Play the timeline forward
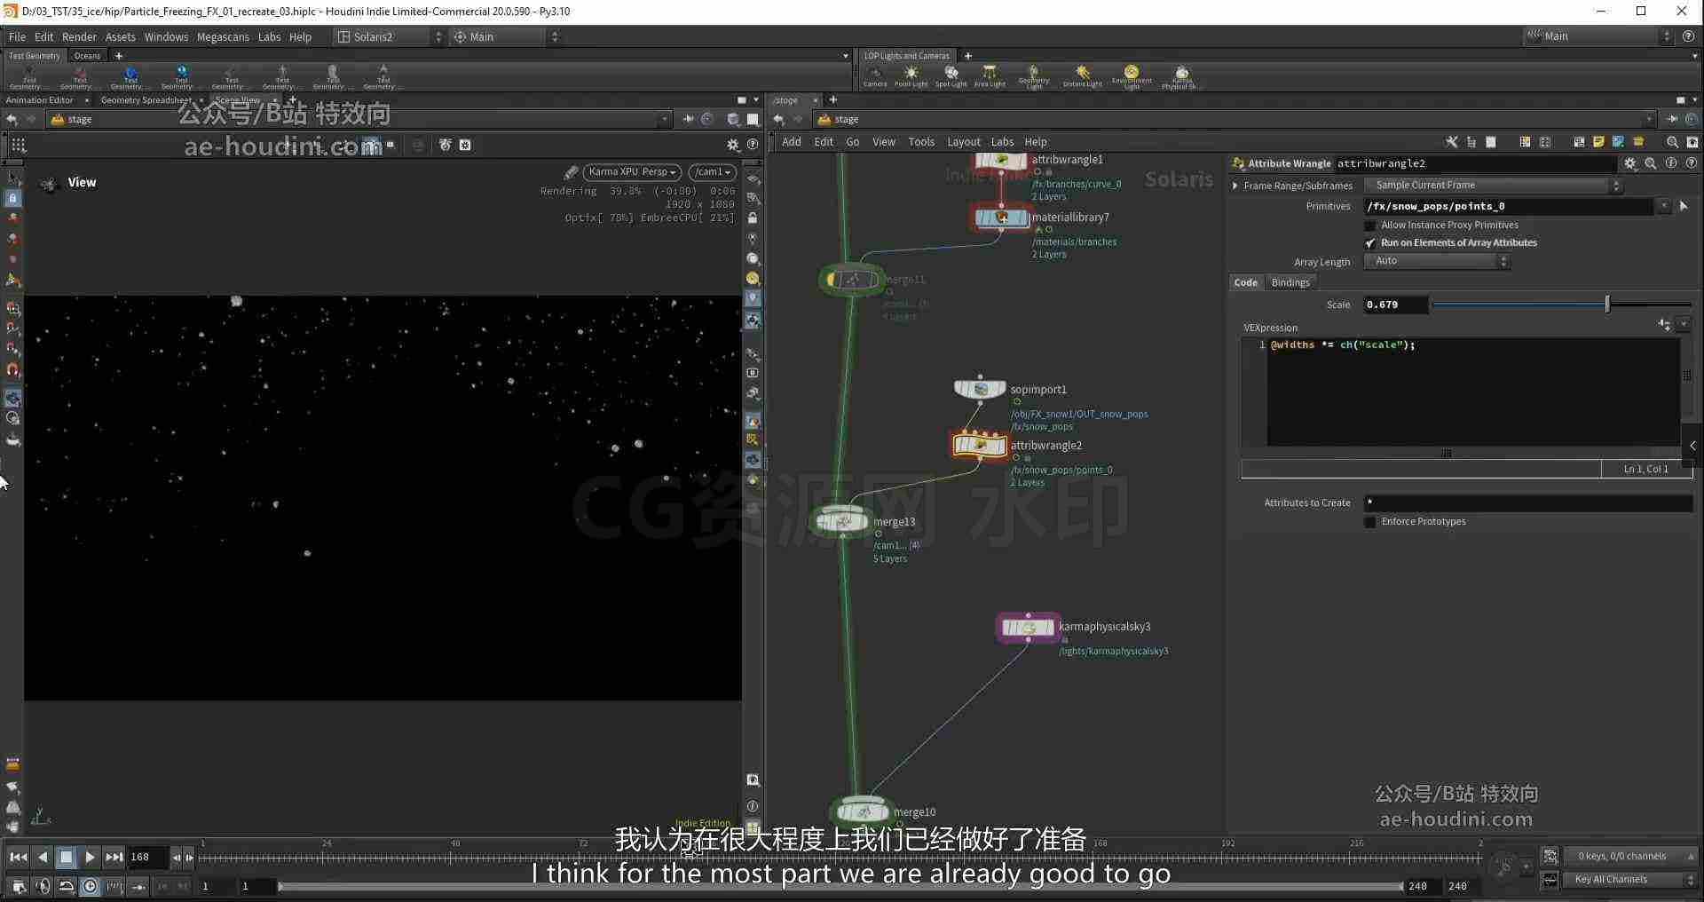Screen dimensions: 1704x902 pyautogui.click(x=90, y=857)
